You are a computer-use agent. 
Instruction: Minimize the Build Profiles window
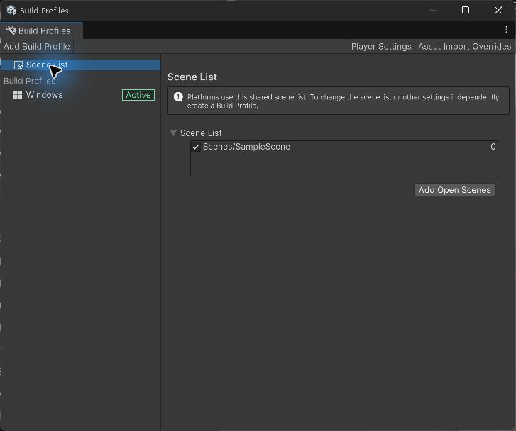coord(433,10)
